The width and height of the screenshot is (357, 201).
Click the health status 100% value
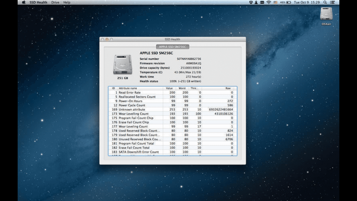pos(185,81)
